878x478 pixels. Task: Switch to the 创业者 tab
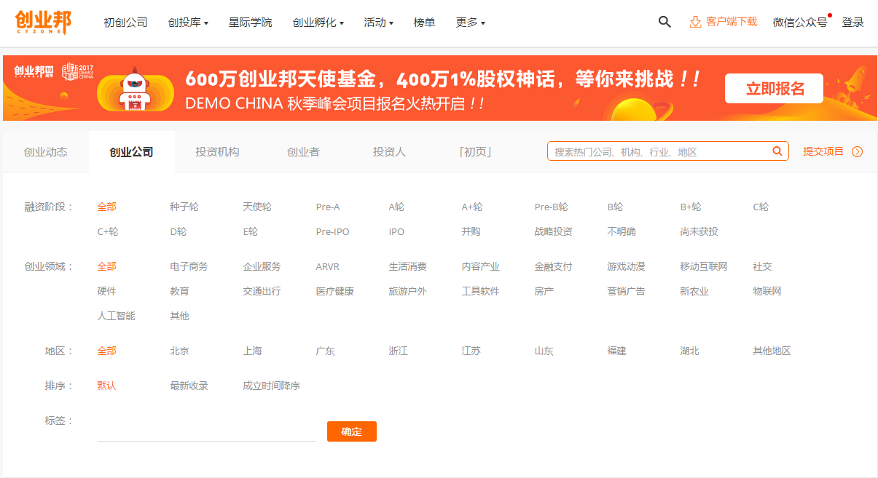coord(303,152)
